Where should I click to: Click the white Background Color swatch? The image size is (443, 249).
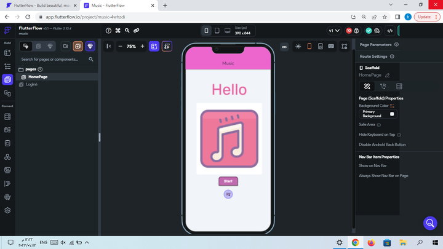click(x=393, y=114)
